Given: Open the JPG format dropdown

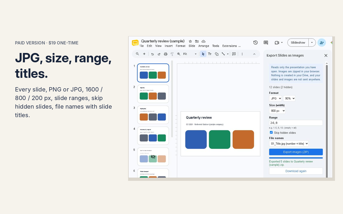Looking at the screenshot, I should 275,98.
